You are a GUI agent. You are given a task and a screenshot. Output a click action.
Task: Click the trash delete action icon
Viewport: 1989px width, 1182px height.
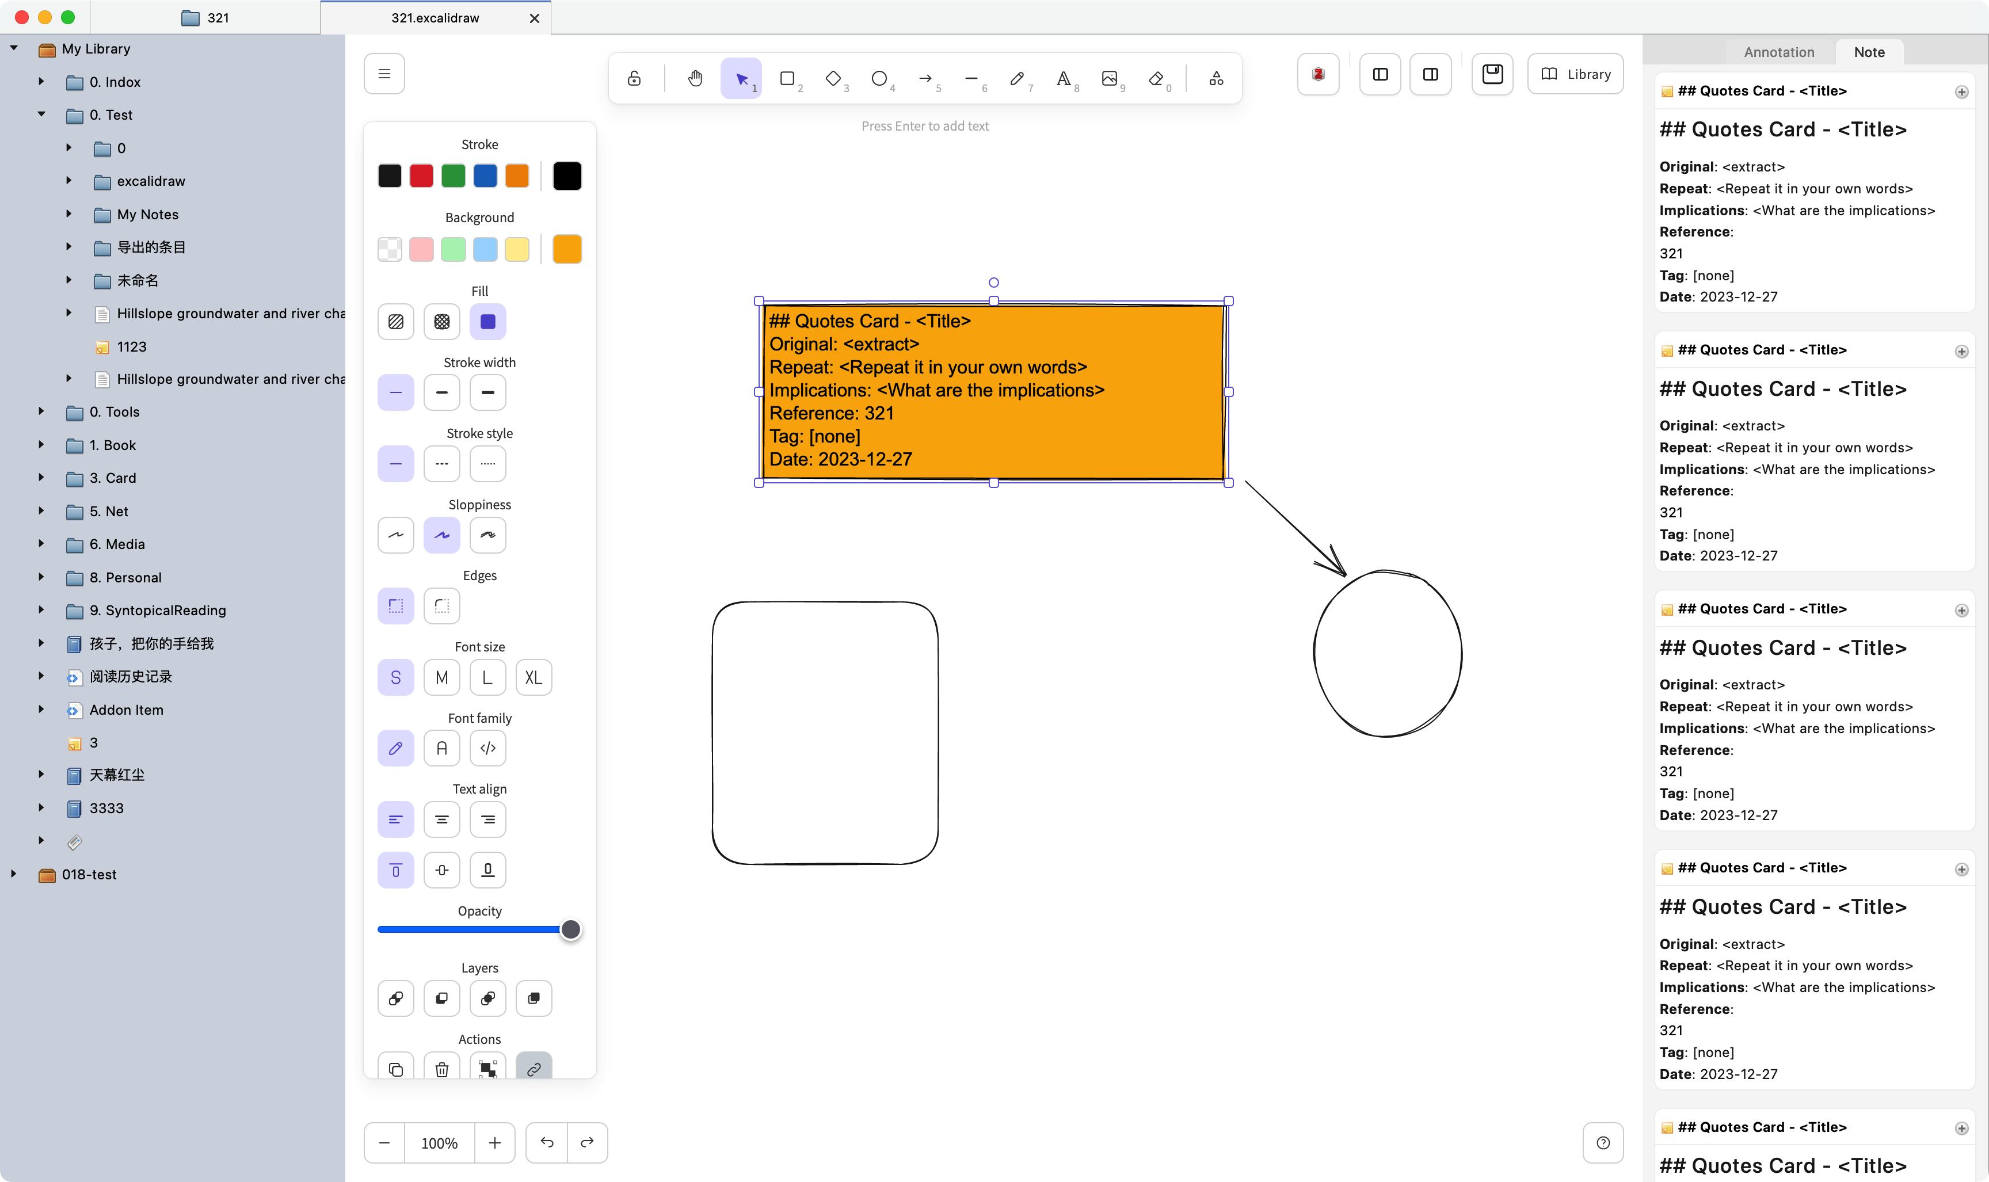[442, 1069]
